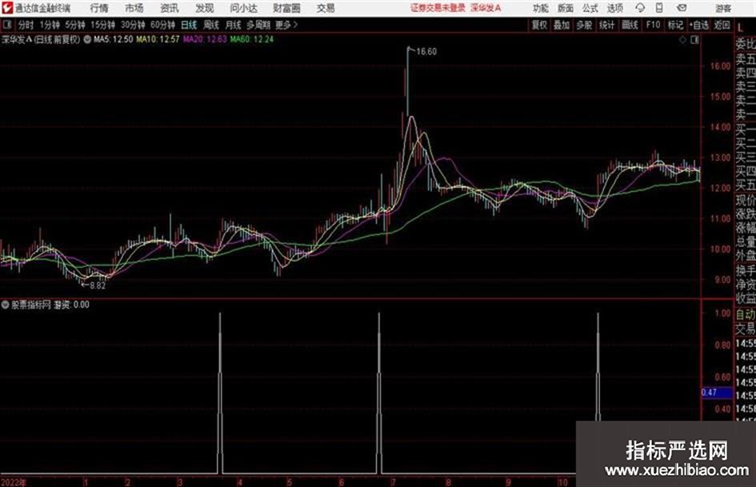756x487 pixels.
Task: Click the blue 0.47 axis marker
Action: 717,393
